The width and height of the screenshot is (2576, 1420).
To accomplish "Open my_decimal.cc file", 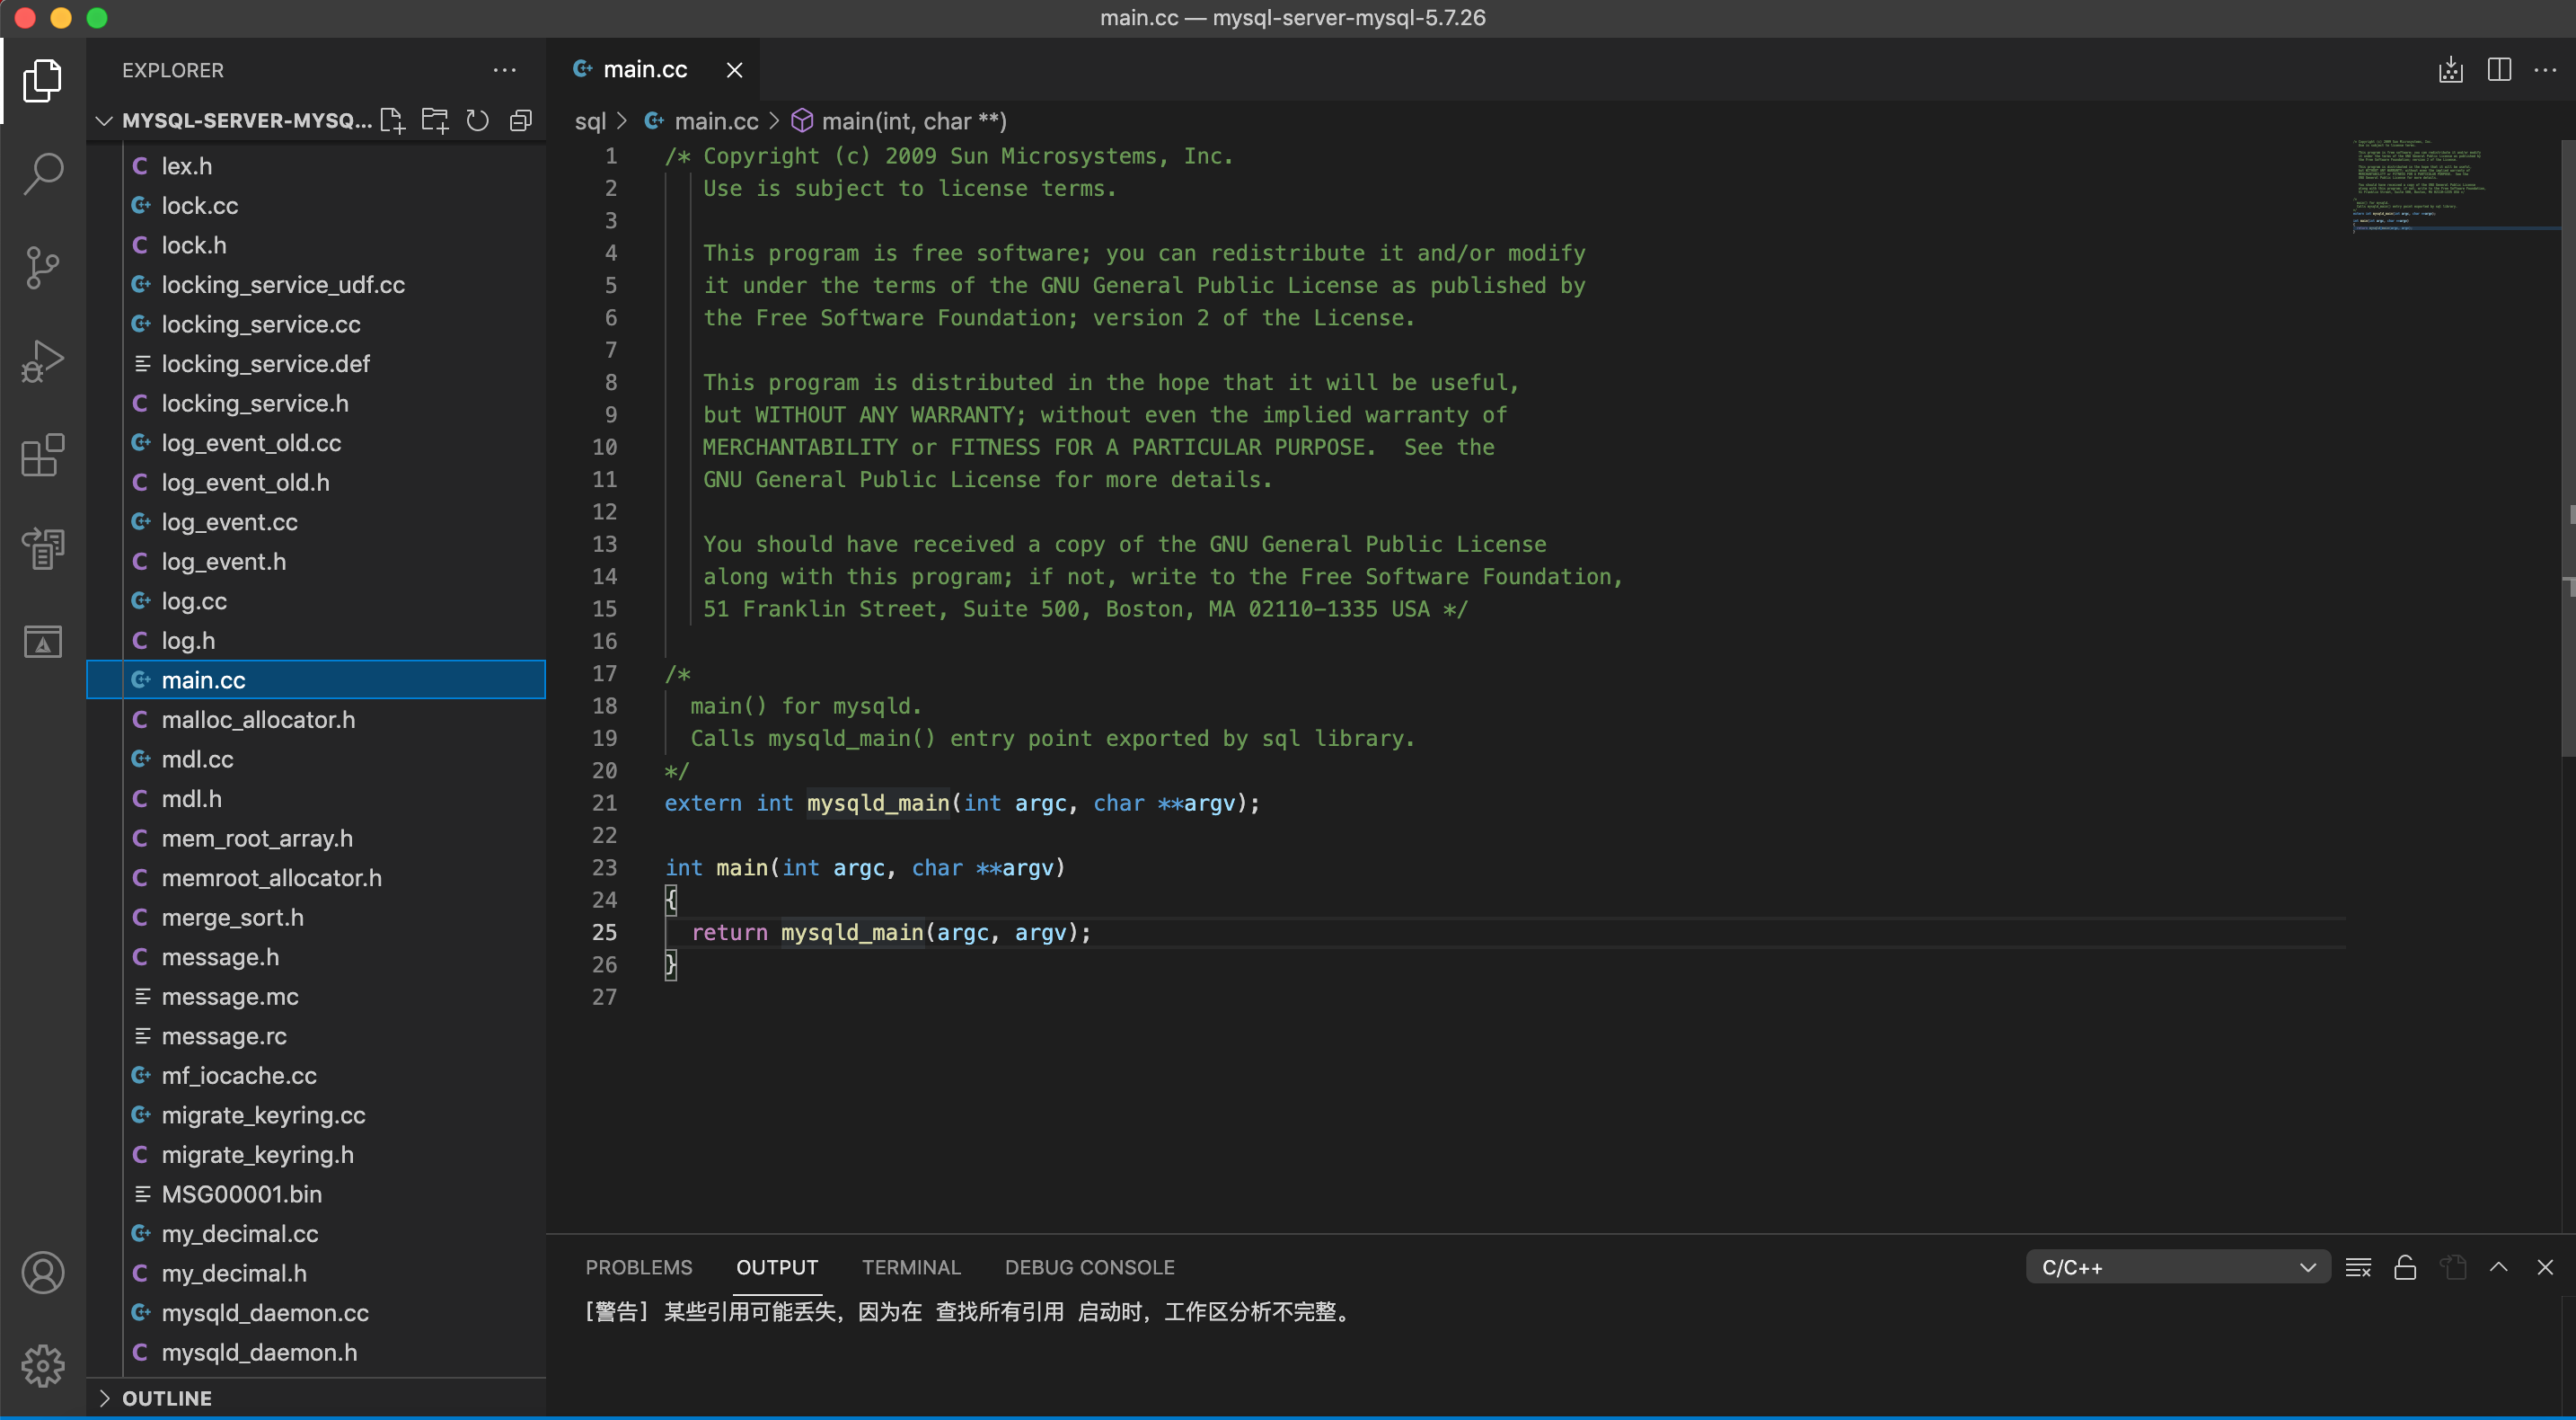I will tap(316, 1234).
